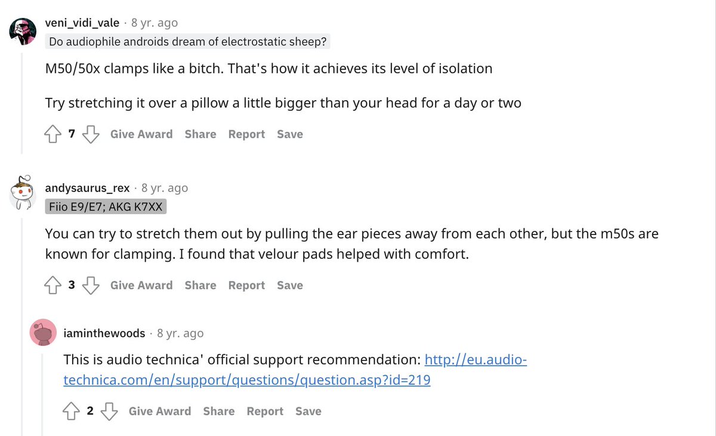Click iaminthewoods' pink avatar icon
The width and height of the screenshot is (716, 436).
43,333
